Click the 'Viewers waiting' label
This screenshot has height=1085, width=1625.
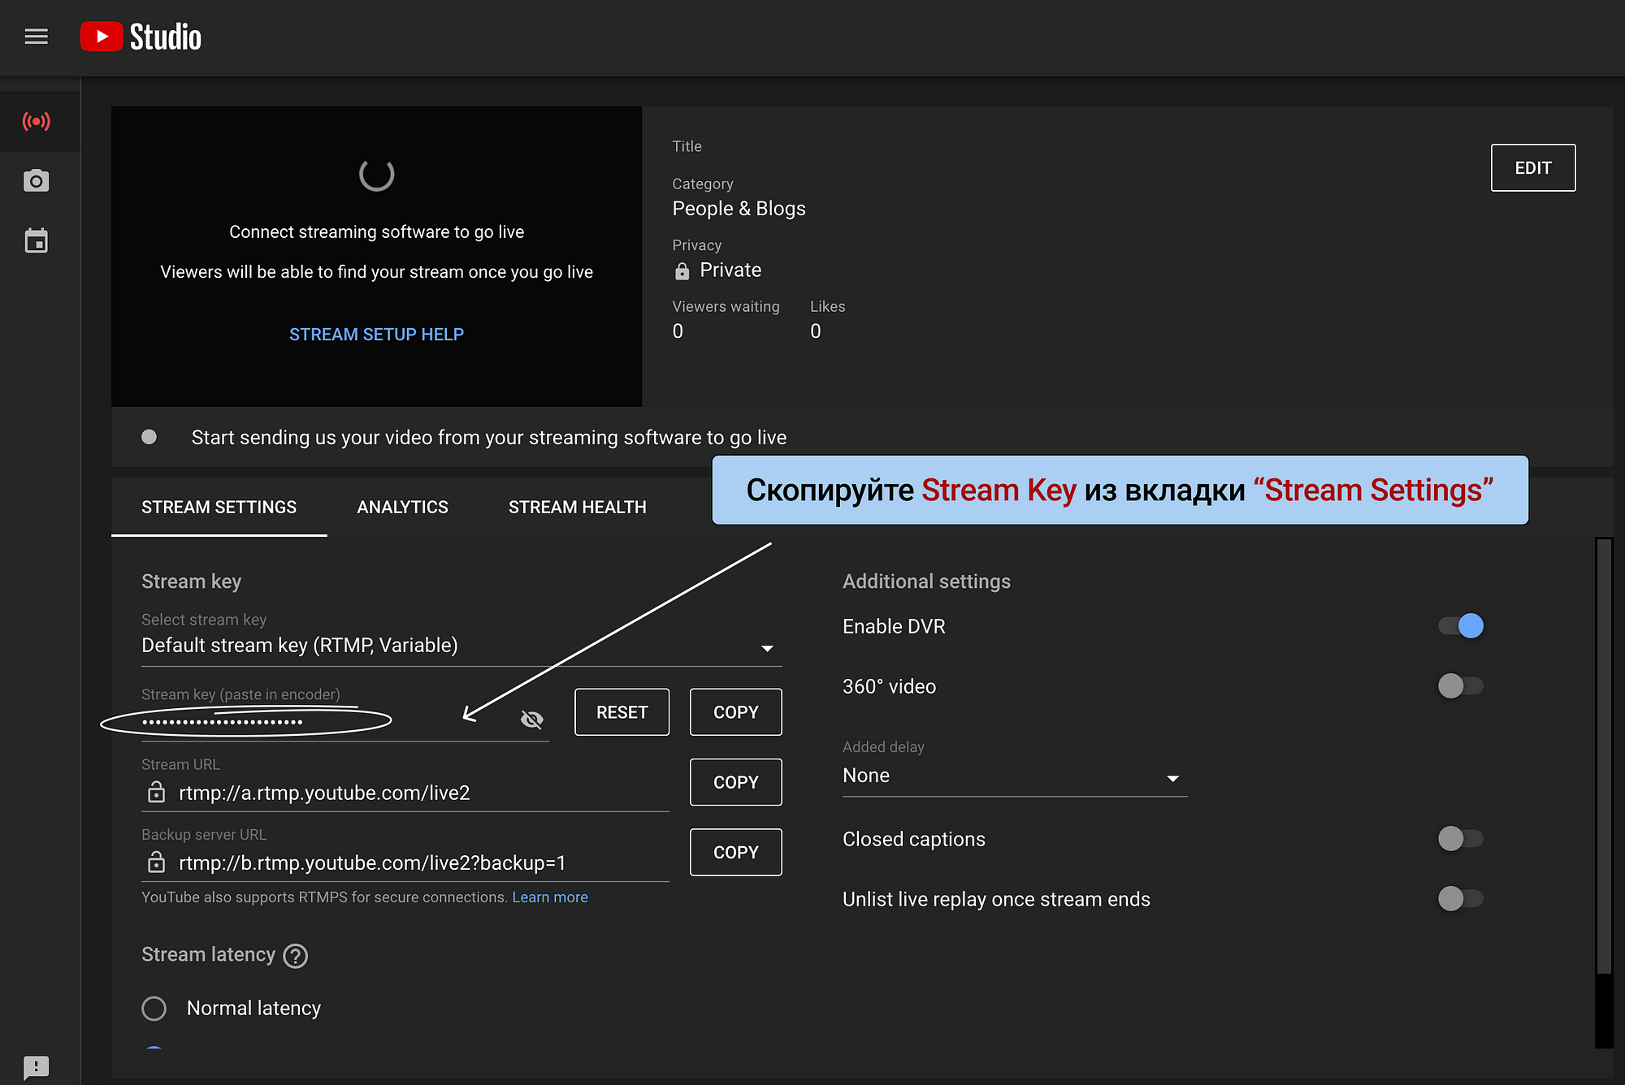pyautogui.click(x=726, y=307)
